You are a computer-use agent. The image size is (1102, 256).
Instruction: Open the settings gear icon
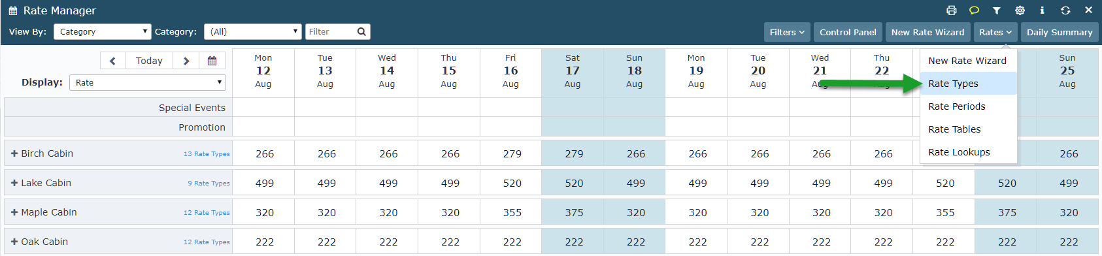1020,10
